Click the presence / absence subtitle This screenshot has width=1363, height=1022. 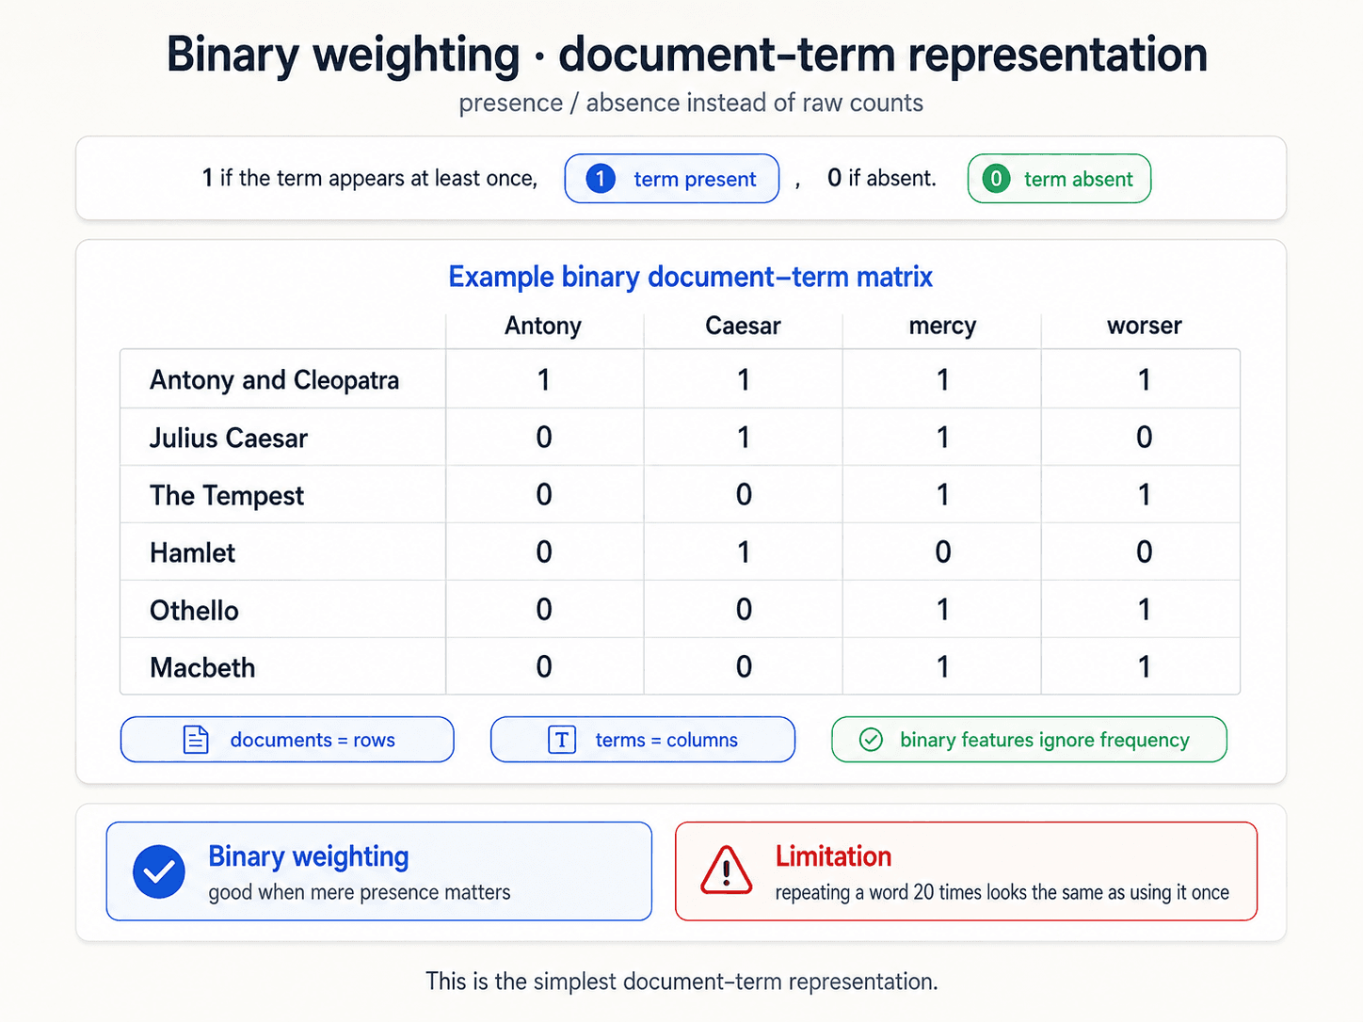(x=690, y=104)
